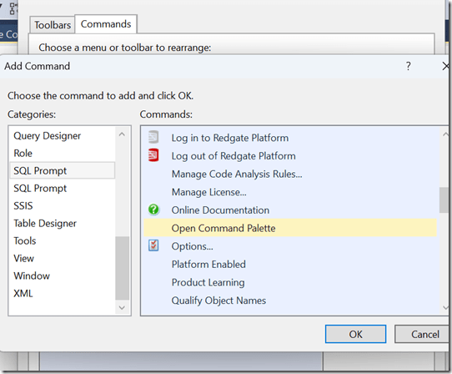
Task: Choose Table Designer category
Action: pos(63,224)
